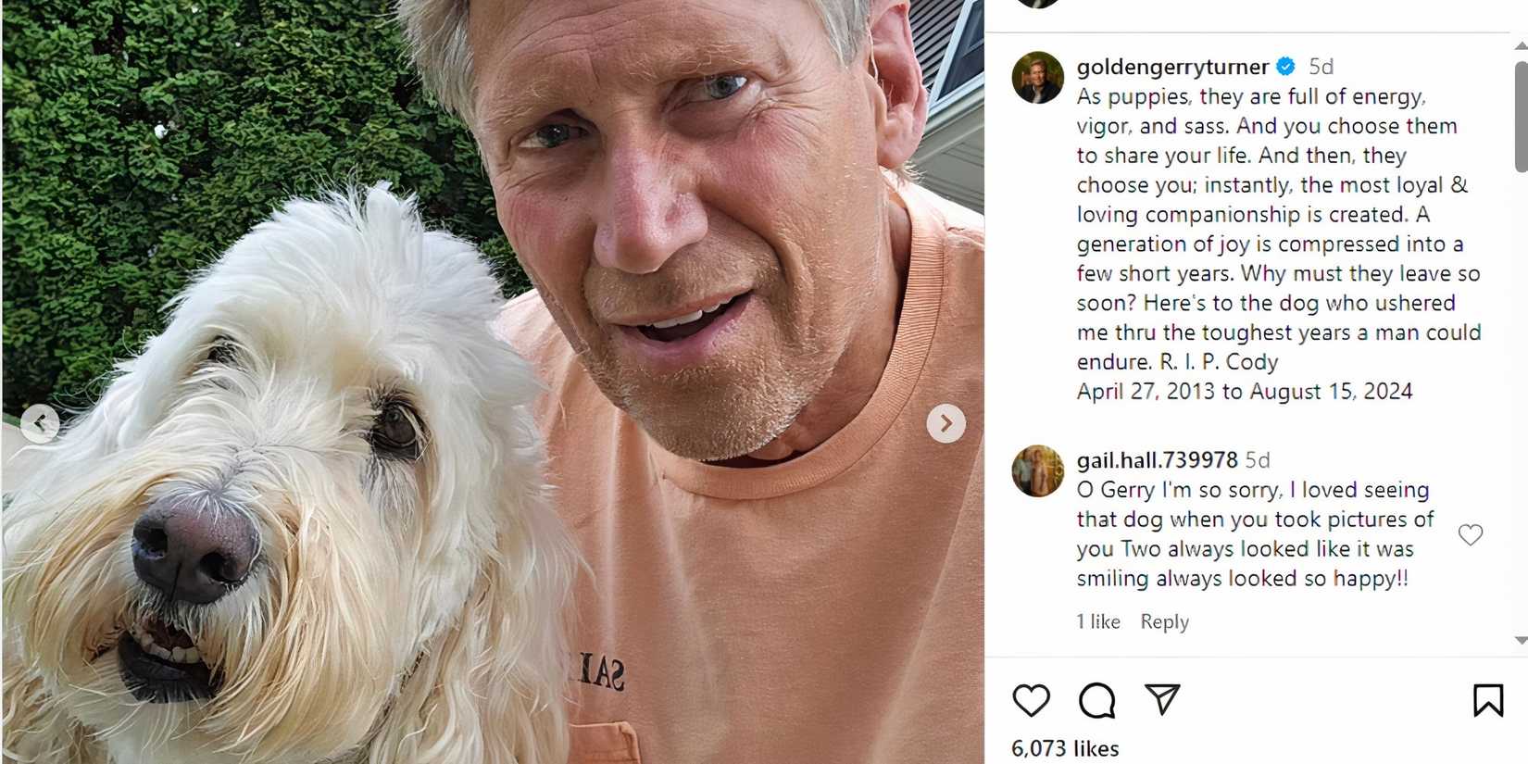This screenshot has width=1528, height=764.
Task: Like gail.hall.739978's comment heart
Action: click(x=1471, y=534)
